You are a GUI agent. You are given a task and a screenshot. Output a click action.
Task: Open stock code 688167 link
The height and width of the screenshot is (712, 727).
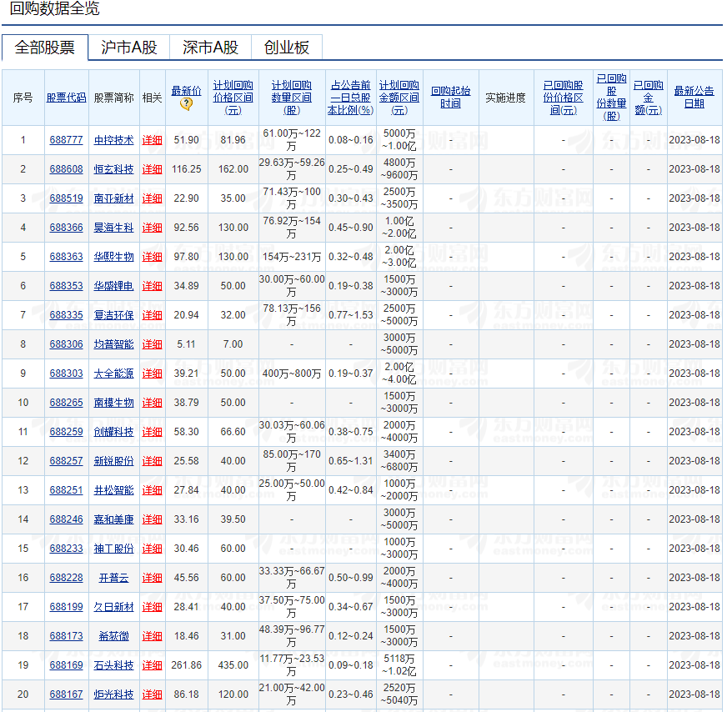66,694
